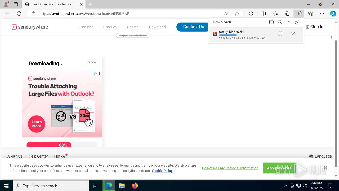Click the address bar URL
Viewport: 339px width, 191px height.
click(84, 14)
